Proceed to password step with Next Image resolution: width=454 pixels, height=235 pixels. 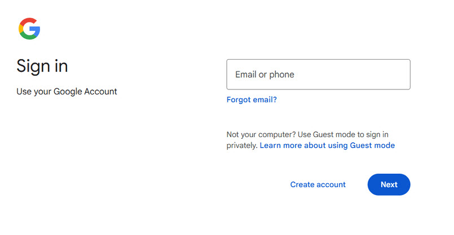click(x=389, y=184)
